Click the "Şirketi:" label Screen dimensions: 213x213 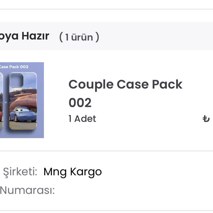pos(20,172)
